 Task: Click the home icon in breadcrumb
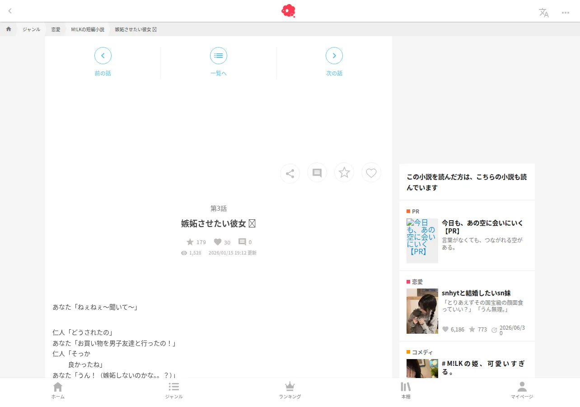9,29
